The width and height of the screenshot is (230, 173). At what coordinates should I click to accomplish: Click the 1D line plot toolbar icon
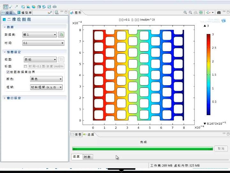pos(49,7)
